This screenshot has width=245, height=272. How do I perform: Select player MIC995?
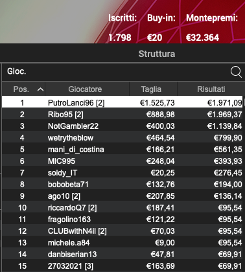[122, 161]
